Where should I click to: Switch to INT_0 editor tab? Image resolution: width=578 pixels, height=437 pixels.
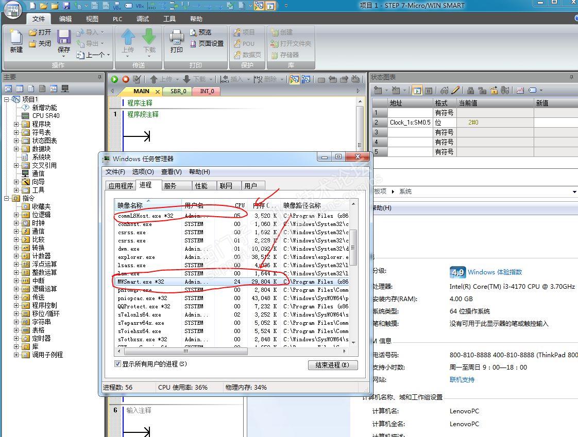(x=207, y=91)
